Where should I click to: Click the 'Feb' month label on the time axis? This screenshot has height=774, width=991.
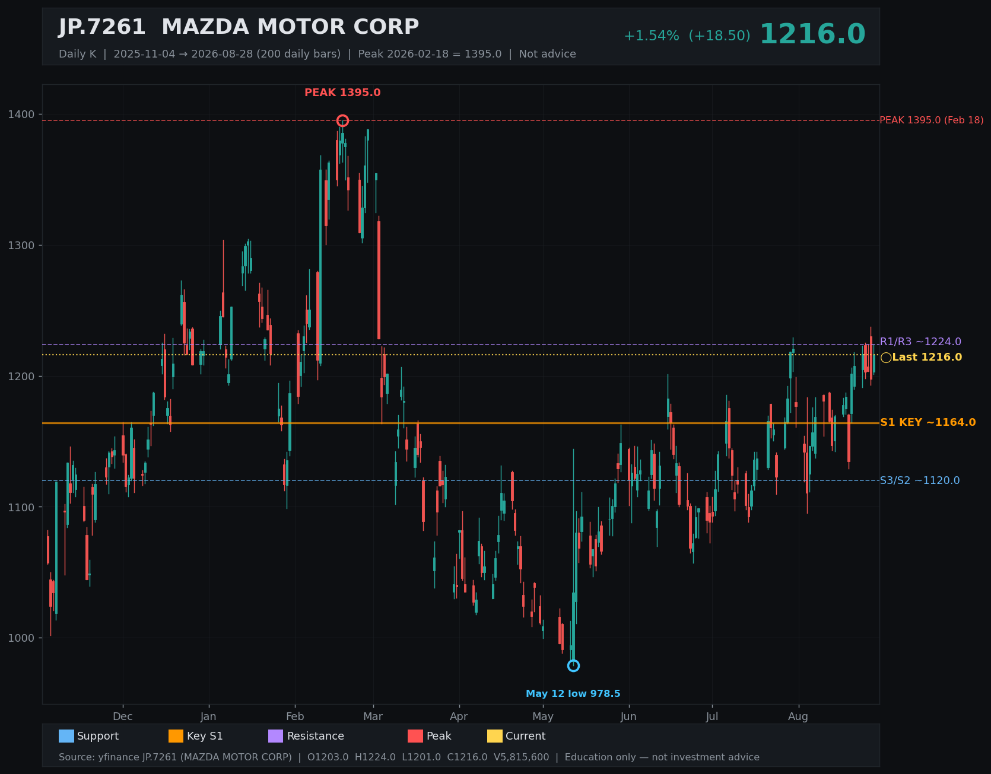(x=295, y=716)
